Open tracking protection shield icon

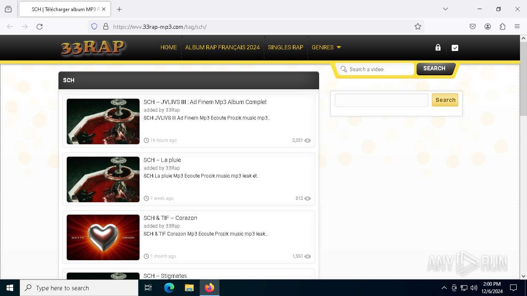click(x=94, y=27)
